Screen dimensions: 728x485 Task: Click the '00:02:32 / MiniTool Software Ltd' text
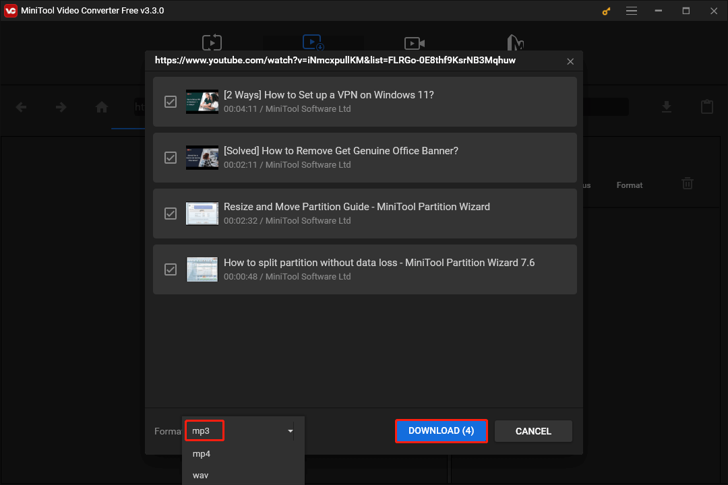pos(287,221)
